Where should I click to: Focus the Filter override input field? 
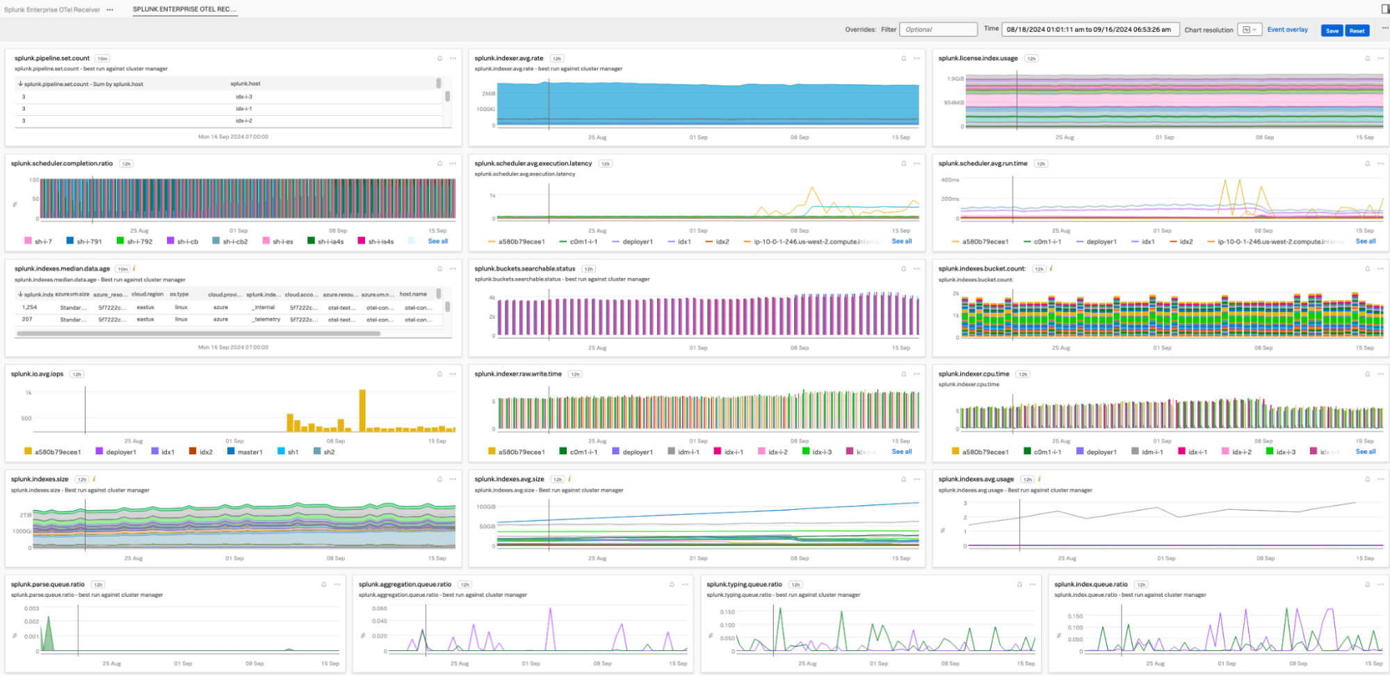[938, 30]
